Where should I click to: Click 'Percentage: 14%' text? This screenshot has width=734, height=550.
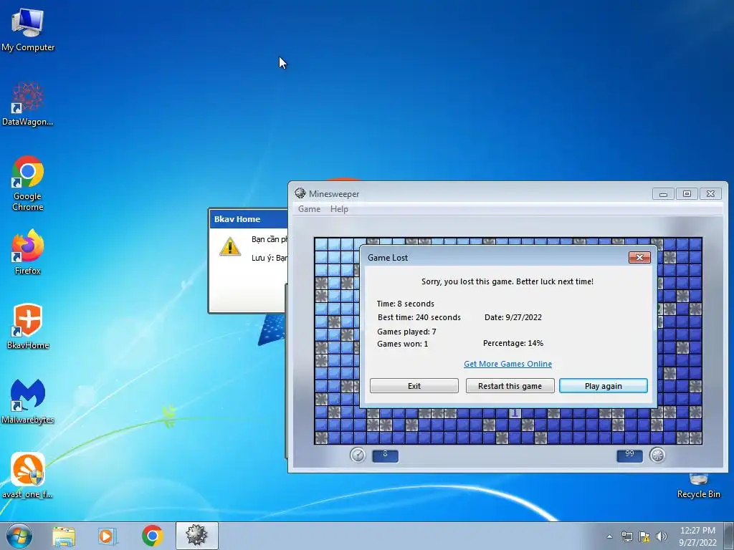[513, 343]
